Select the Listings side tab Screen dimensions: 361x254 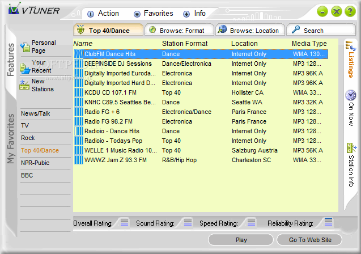(x=351, y=60)
